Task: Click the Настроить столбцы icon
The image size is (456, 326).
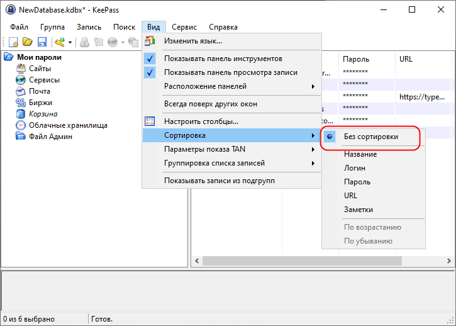Action: (x=150, y=121)
